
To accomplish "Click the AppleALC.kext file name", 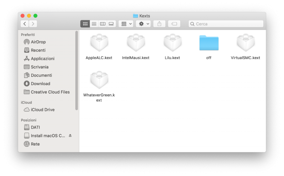I will (99, 58).
